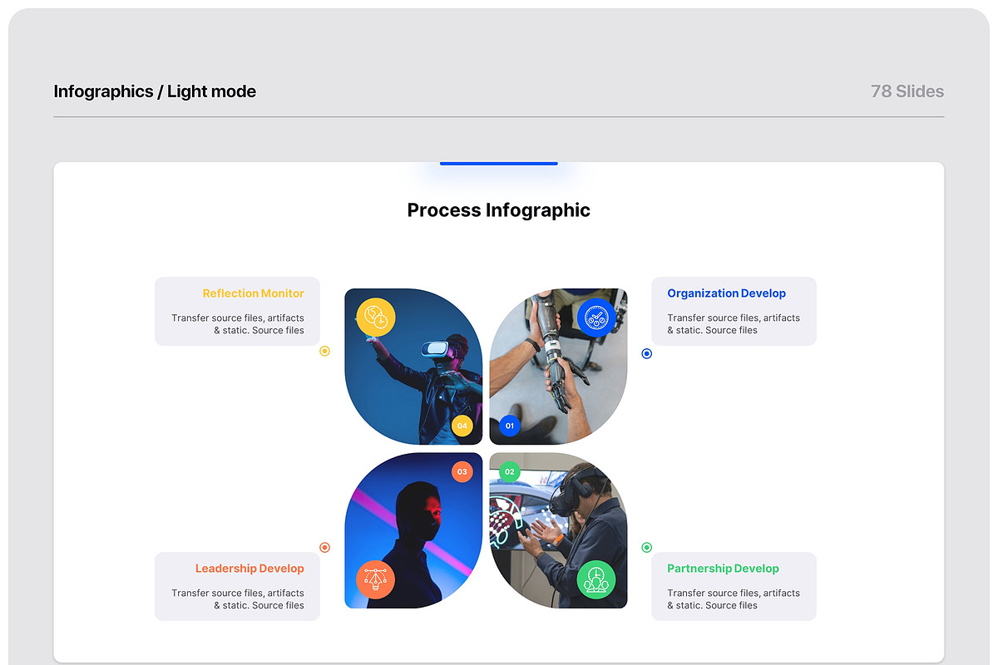Click the green clock team icon
Image resolution: width=998 pixels, height=665 pixels.
[595, 579]
